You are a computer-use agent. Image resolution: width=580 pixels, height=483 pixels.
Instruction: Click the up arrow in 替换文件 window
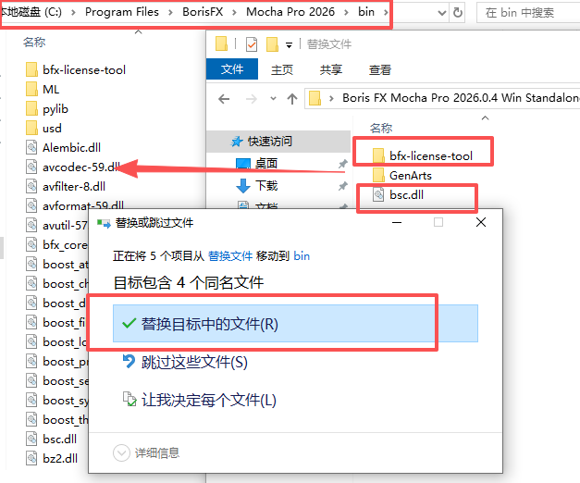(x=292, y=99)
